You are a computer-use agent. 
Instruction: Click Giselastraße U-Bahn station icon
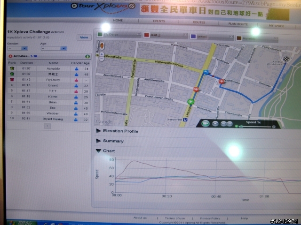click(185, 120)
